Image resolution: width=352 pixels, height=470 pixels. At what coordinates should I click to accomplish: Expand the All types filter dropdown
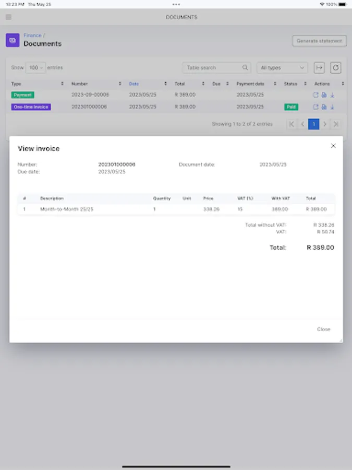click(x=282, y=68)
